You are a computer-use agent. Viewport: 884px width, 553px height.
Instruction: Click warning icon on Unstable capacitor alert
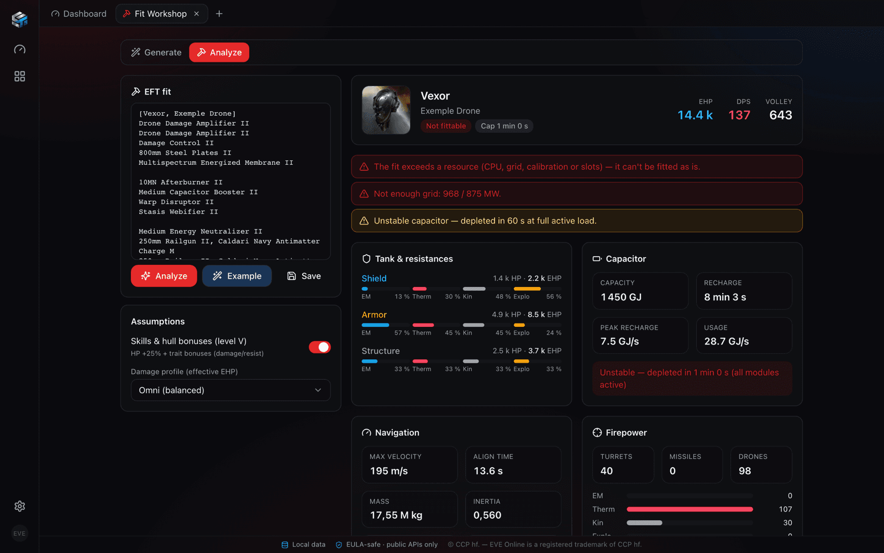(x=364, y=221)
